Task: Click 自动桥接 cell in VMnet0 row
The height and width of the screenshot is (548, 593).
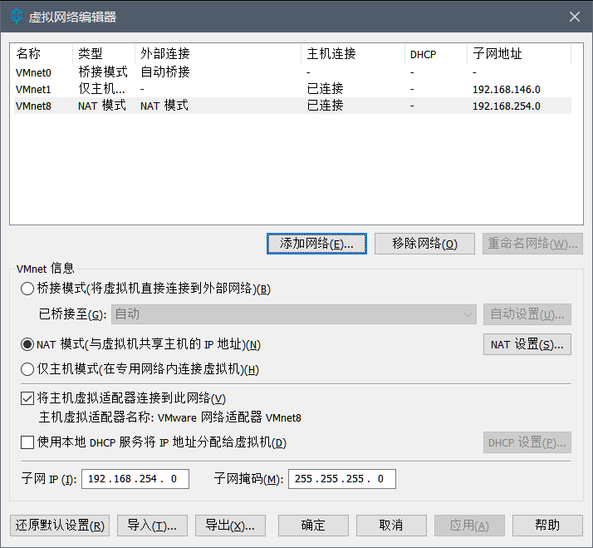Action: coord(165,72)
